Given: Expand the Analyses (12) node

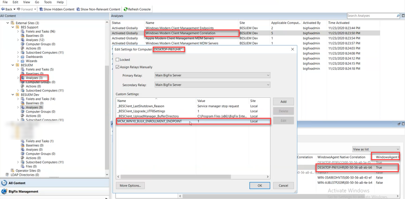Looking at the screenshot, I should coord(18,40).
